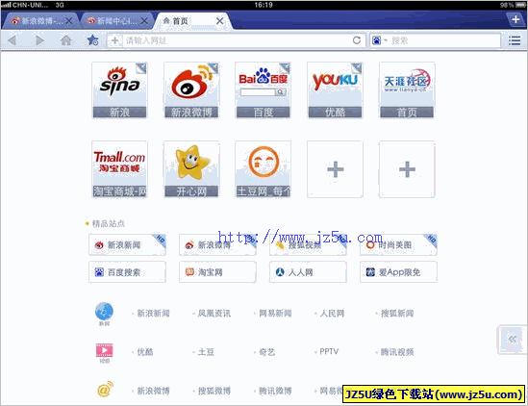Add a site in first empty plus tile

tap(335, 169)
